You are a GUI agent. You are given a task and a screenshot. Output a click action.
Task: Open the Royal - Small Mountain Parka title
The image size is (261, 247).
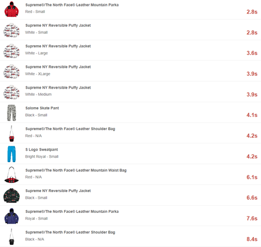[x=72, y=212]
